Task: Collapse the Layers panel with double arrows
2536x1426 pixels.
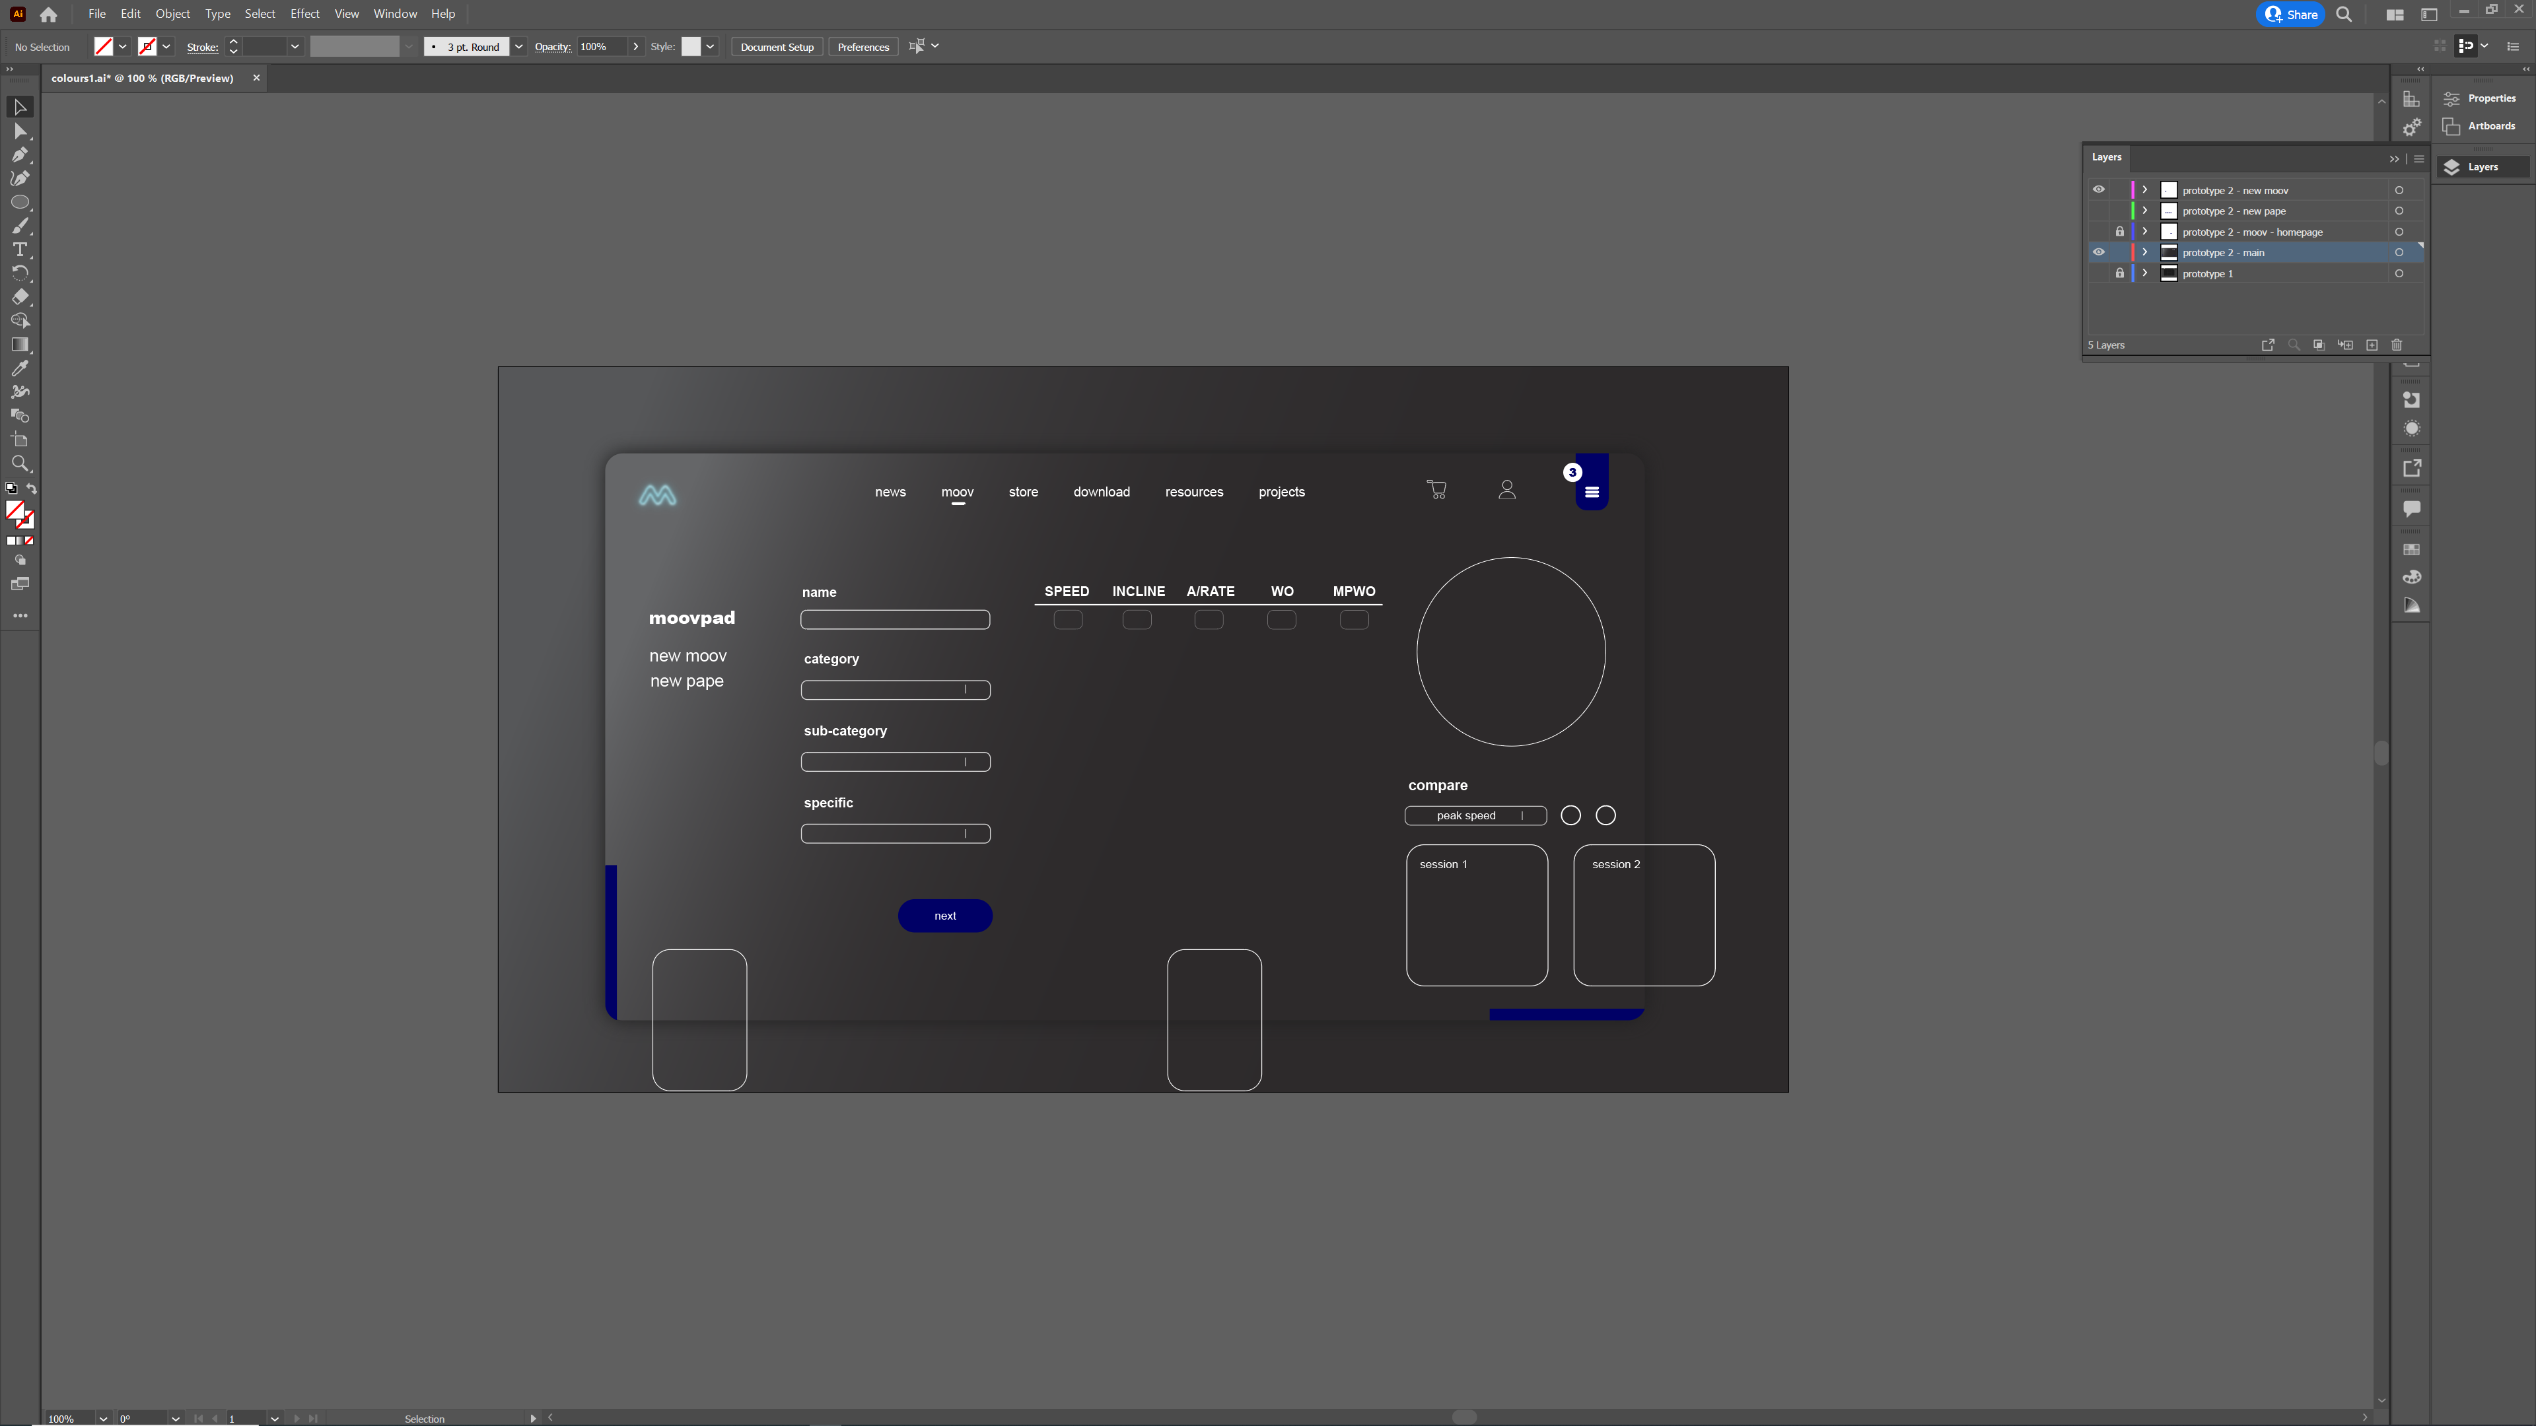Action: [2394, 158]
